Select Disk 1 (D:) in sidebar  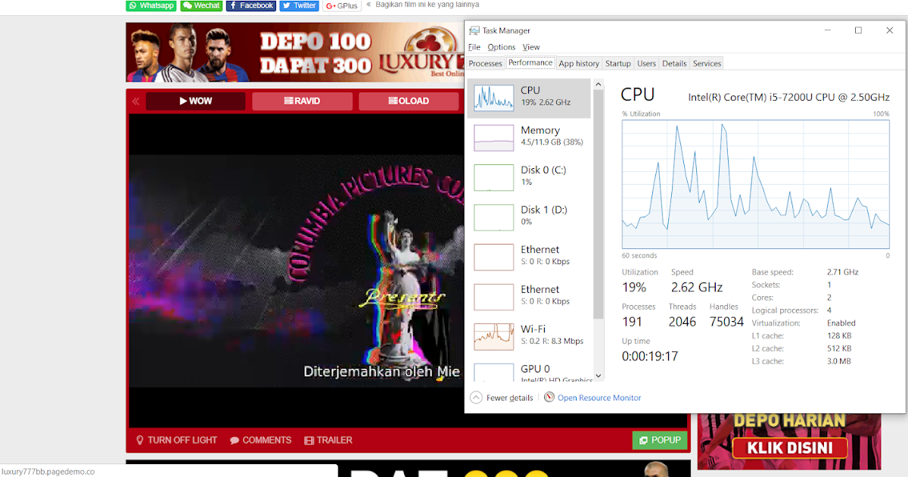coord(529,216)
